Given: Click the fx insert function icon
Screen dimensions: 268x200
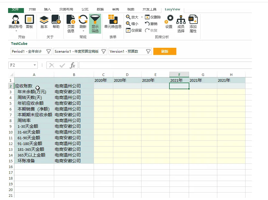Looking at the screenshot, I should 72,65.
